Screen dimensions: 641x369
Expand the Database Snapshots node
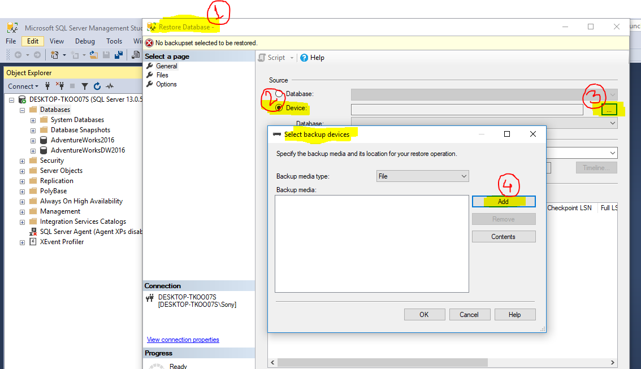33,131
